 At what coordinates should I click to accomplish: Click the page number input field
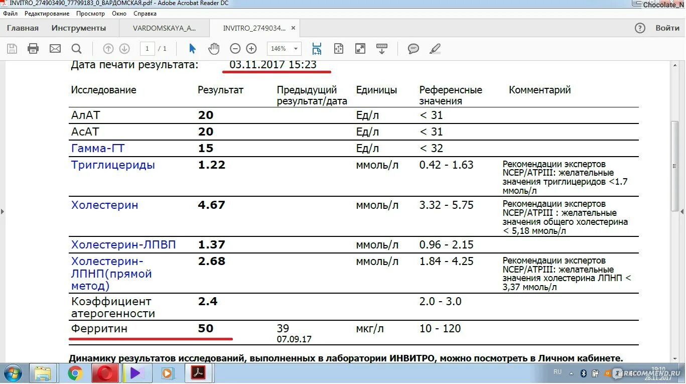pos(147,49)
